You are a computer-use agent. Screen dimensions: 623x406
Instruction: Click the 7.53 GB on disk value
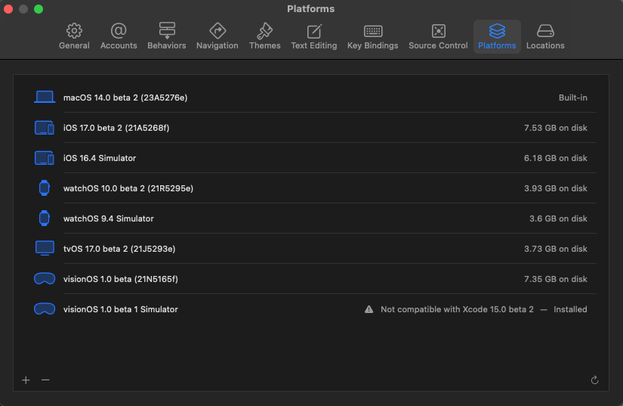click(556, 128)
